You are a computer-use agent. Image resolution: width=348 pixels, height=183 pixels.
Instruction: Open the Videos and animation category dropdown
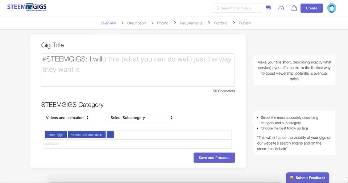click(67, 118)
